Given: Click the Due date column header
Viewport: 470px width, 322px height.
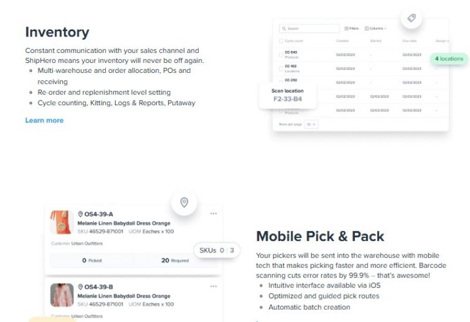Looking at the screenshot, I should tap(409, 41).
